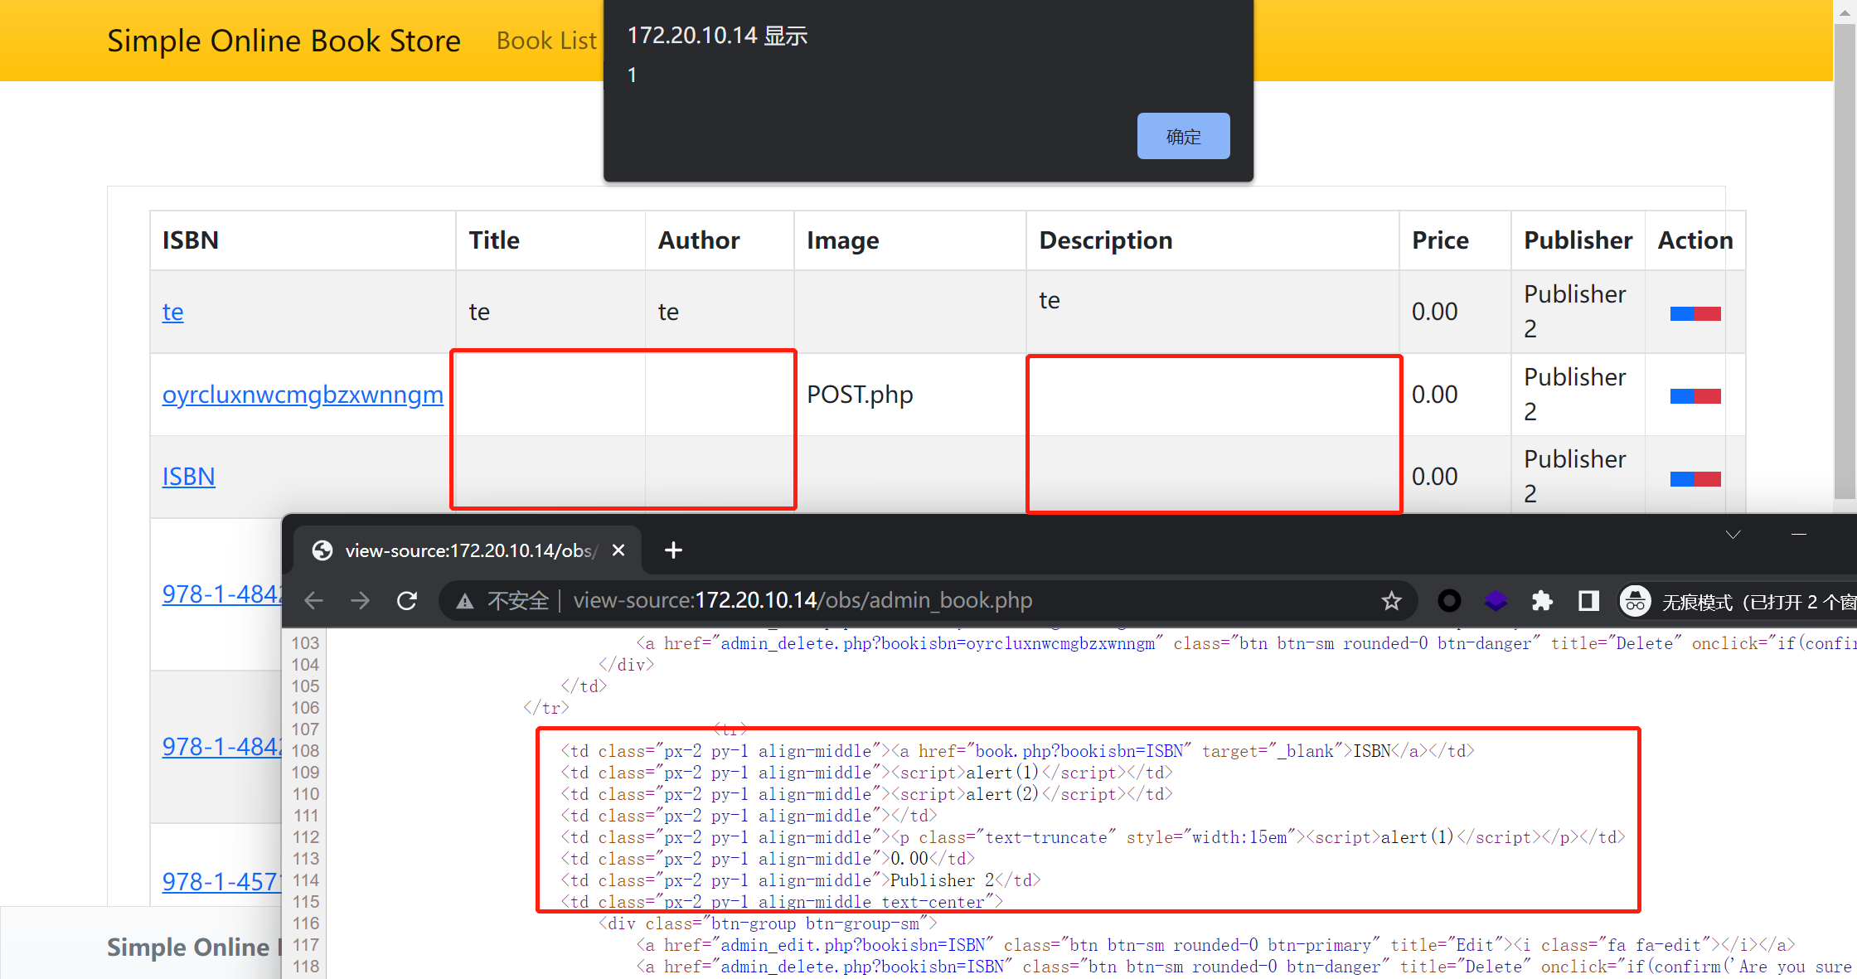Open the oyrcluxnwcmgbzxwnngm ISBN link

click(303, 395)
